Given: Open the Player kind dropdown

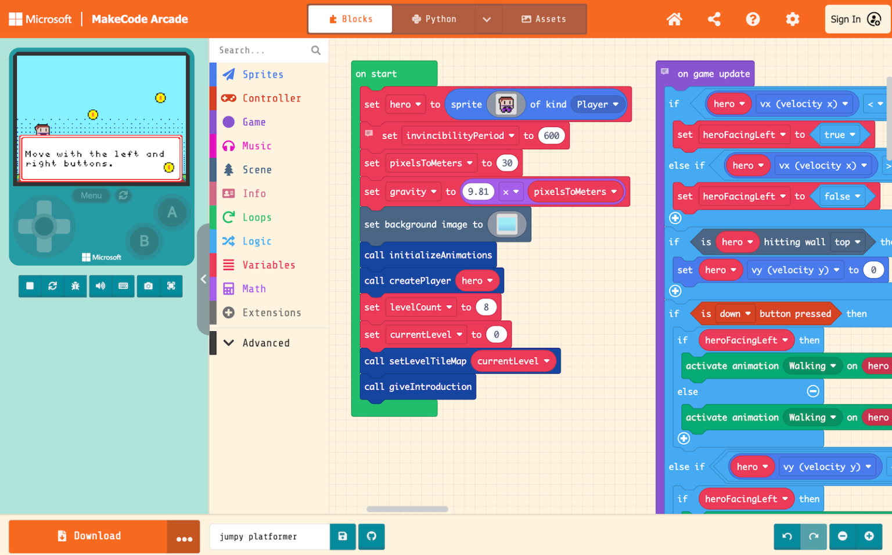Looking at the screenshot, I should 597,104.
